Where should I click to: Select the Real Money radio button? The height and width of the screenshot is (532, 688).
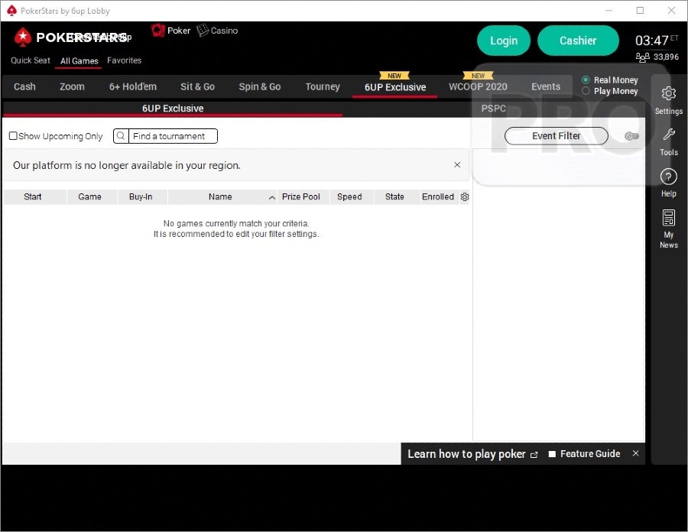pos(586,79)
